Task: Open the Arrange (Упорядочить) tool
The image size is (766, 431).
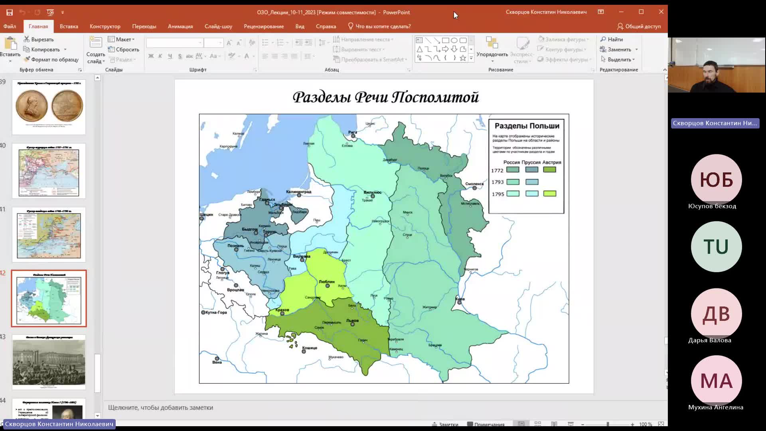Action: tap(492, 49)
